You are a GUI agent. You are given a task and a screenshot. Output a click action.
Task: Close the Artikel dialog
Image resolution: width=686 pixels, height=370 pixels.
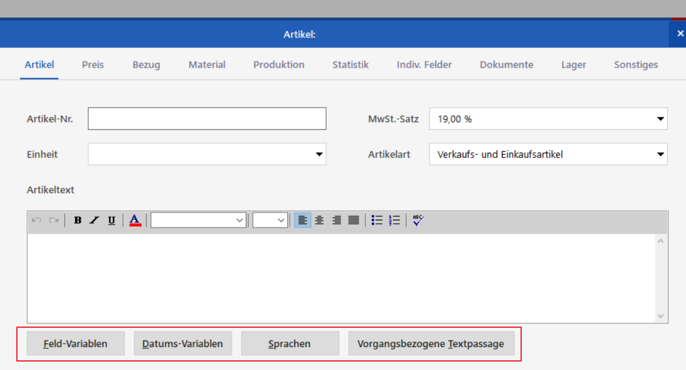tap(680, 34)
